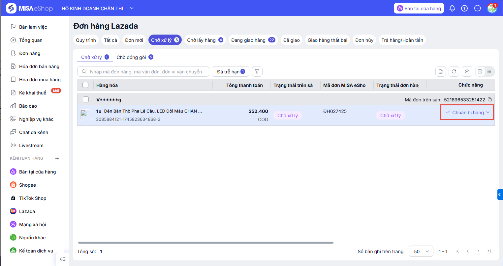Open the filter funnel icon
Screen dimensions: 503x266
(257, 71)
